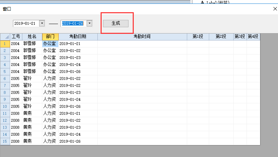Image resolution: width=278 pixels, height=157 pixels.
Task: Open the end date 2019-01-26 dropdown arrow
Action: coord(89,23)
